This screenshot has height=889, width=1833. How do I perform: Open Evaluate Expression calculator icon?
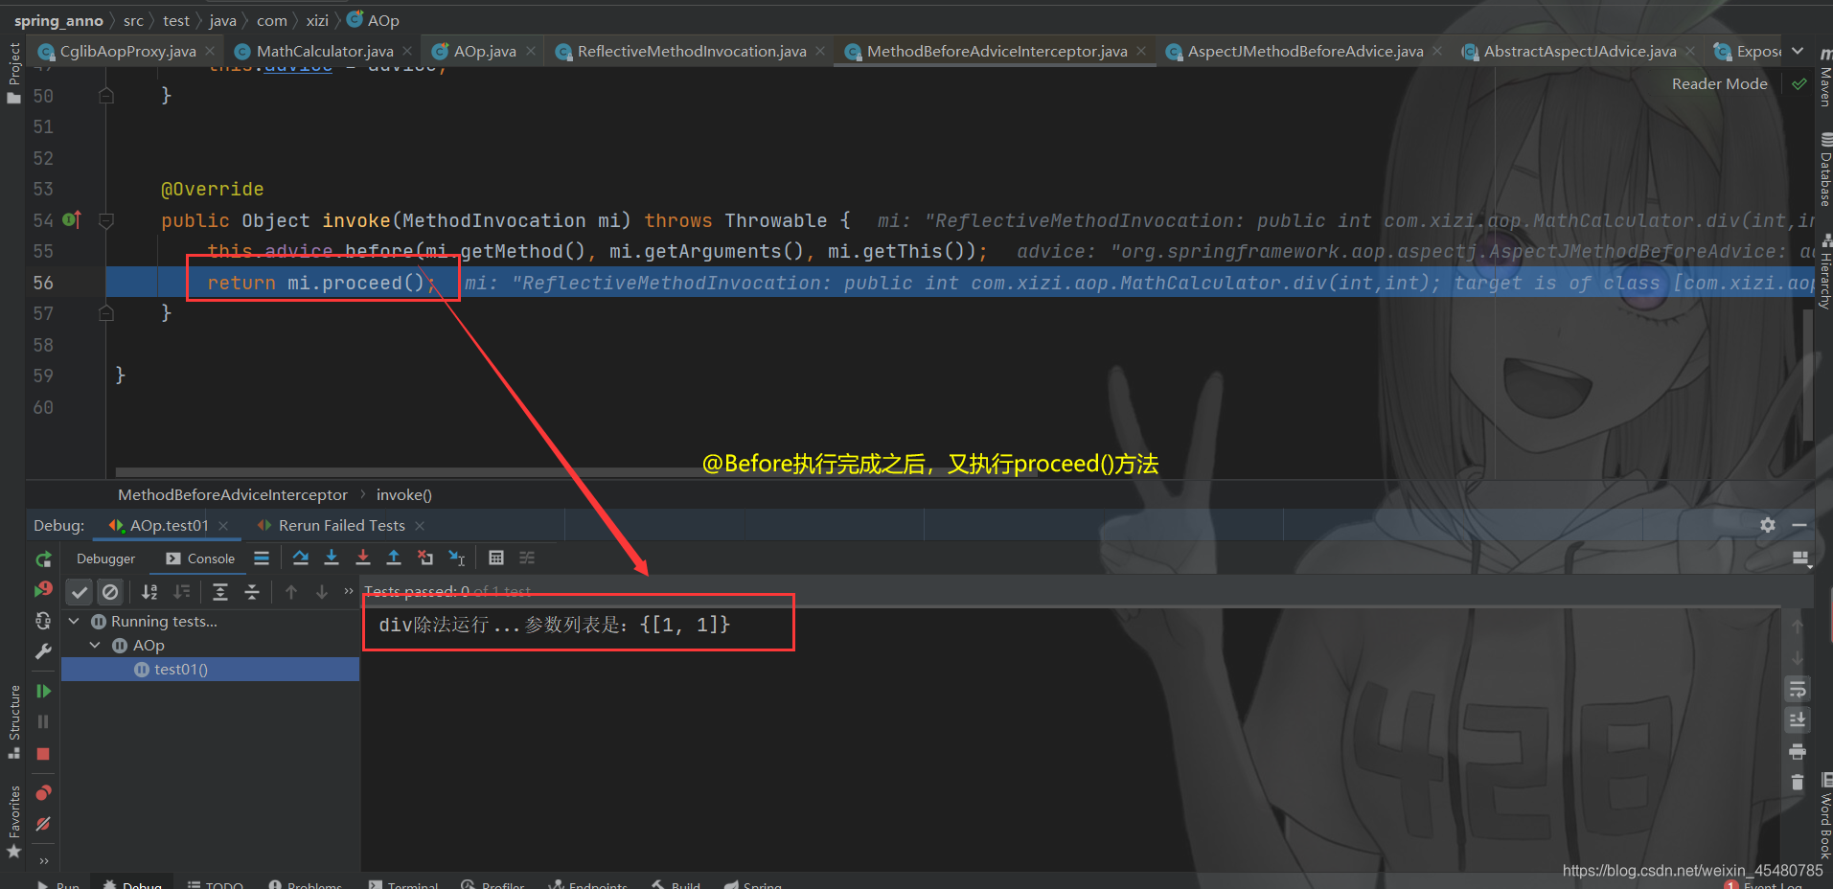(496, 558)
